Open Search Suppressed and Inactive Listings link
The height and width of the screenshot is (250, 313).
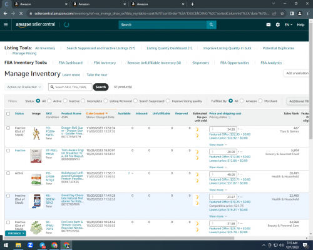pos(101,48)
